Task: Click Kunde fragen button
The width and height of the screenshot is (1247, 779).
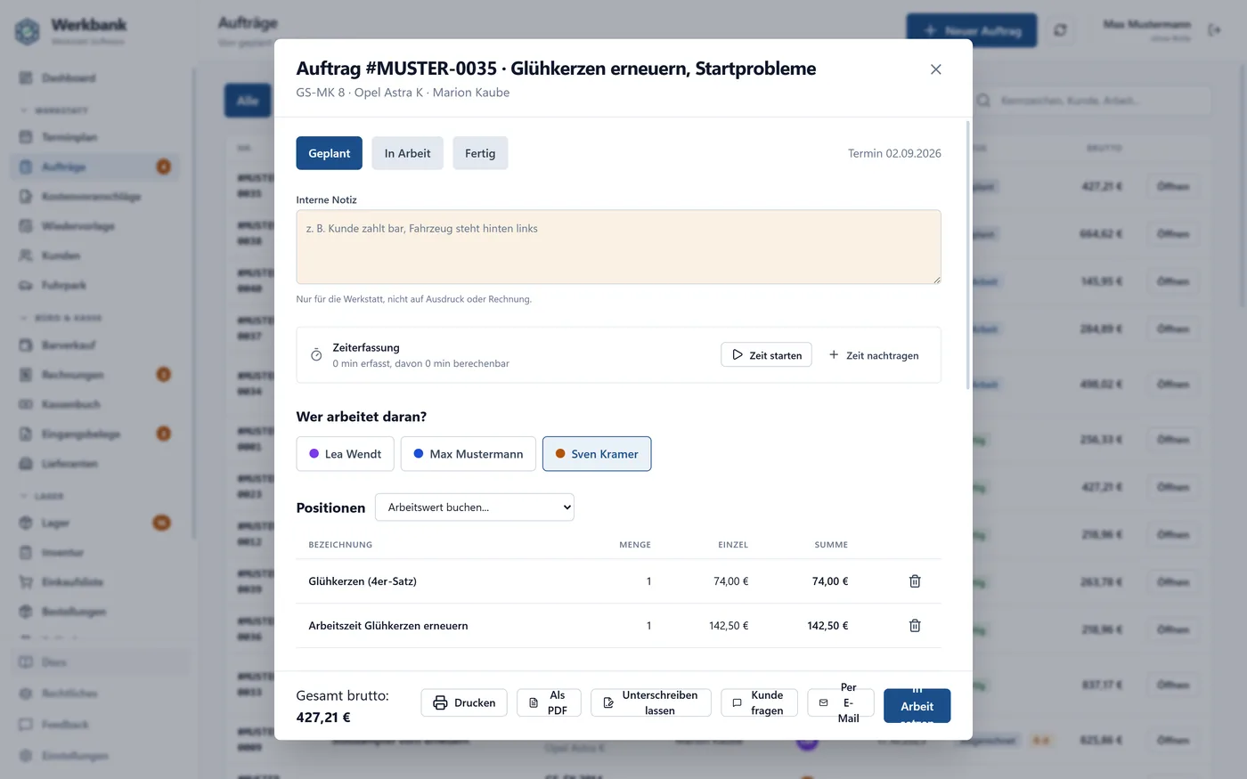Action: pos(760,702)
